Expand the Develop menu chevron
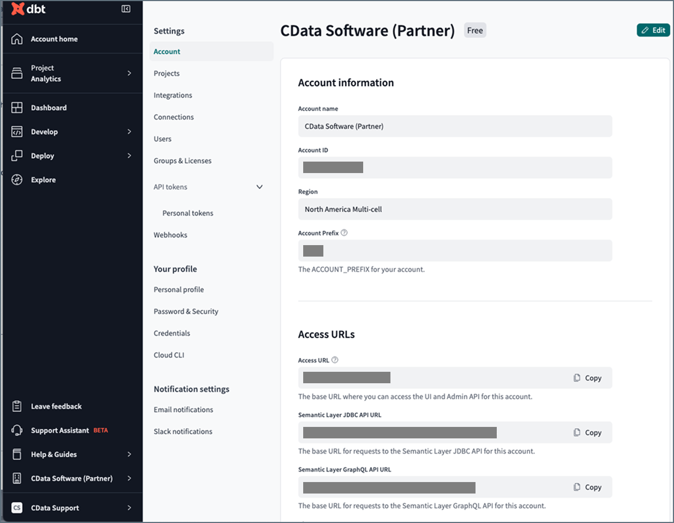Screen dimensions: 674x523 [129, 132]
